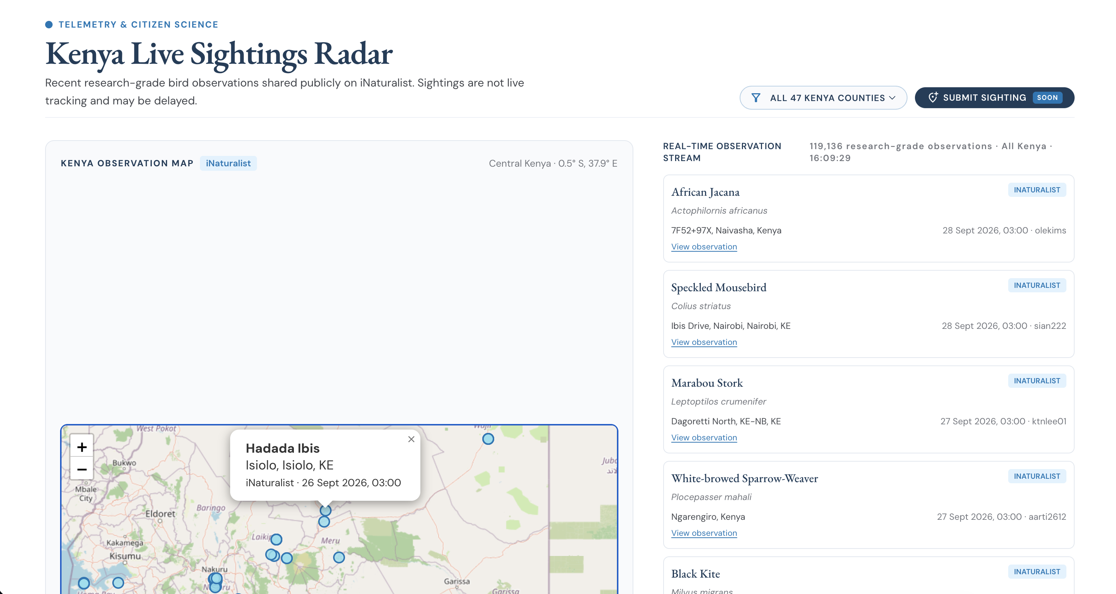Click the INATURALIST tag on Black Kite card

tap(1037, 572)
